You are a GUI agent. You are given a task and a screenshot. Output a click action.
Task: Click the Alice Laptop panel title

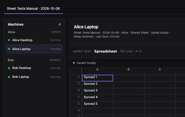tap(86, 27)
